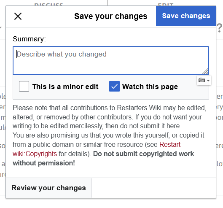223x208 pixels.
Task: Click the keyboard input method icon
Action: [202, 80]
